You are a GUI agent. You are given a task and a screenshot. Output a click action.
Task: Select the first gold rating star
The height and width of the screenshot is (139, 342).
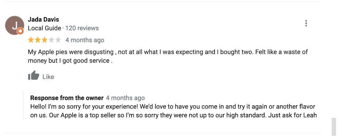click(31, 40)
